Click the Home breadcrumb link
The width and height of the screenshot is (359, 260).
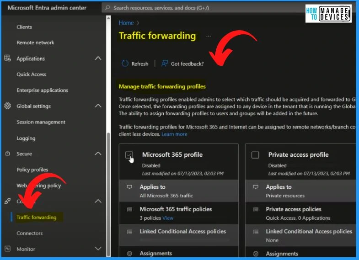[126, 23]
